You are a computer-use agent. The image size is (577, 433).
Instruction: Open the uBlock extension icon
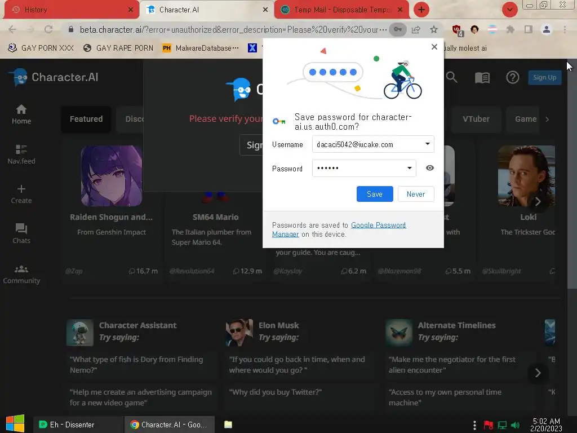point(458,30)
